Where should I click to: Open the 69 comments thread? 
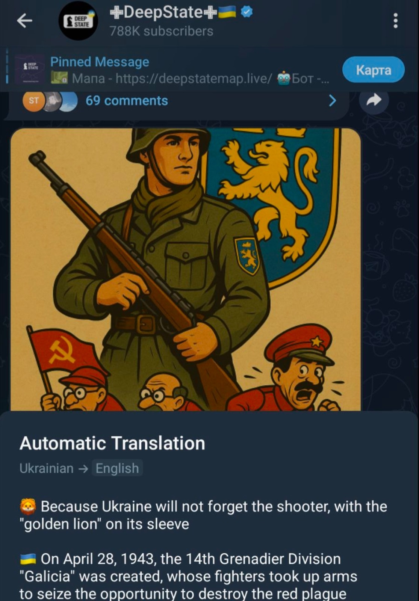click(x=127, y=101)
